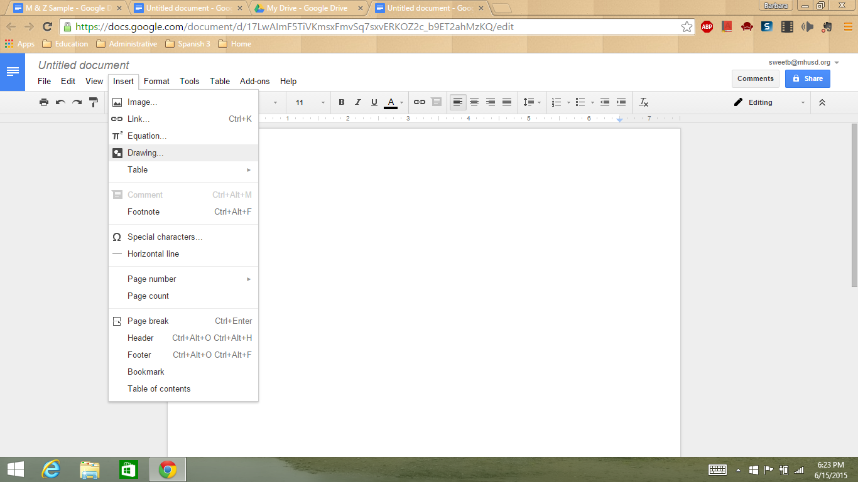Open the font size 11 dropdown

tap(310, 102)
